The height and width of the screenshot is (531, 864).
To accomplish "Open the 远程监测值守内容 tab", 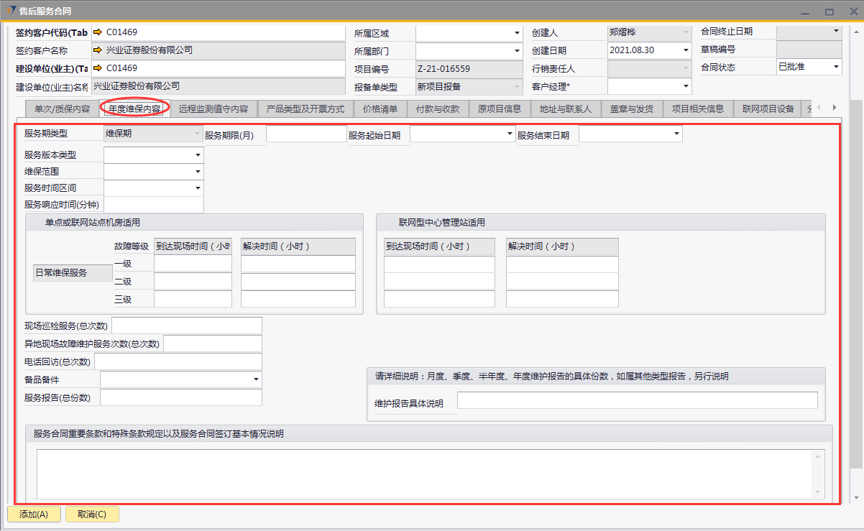I will coord(213,109).
